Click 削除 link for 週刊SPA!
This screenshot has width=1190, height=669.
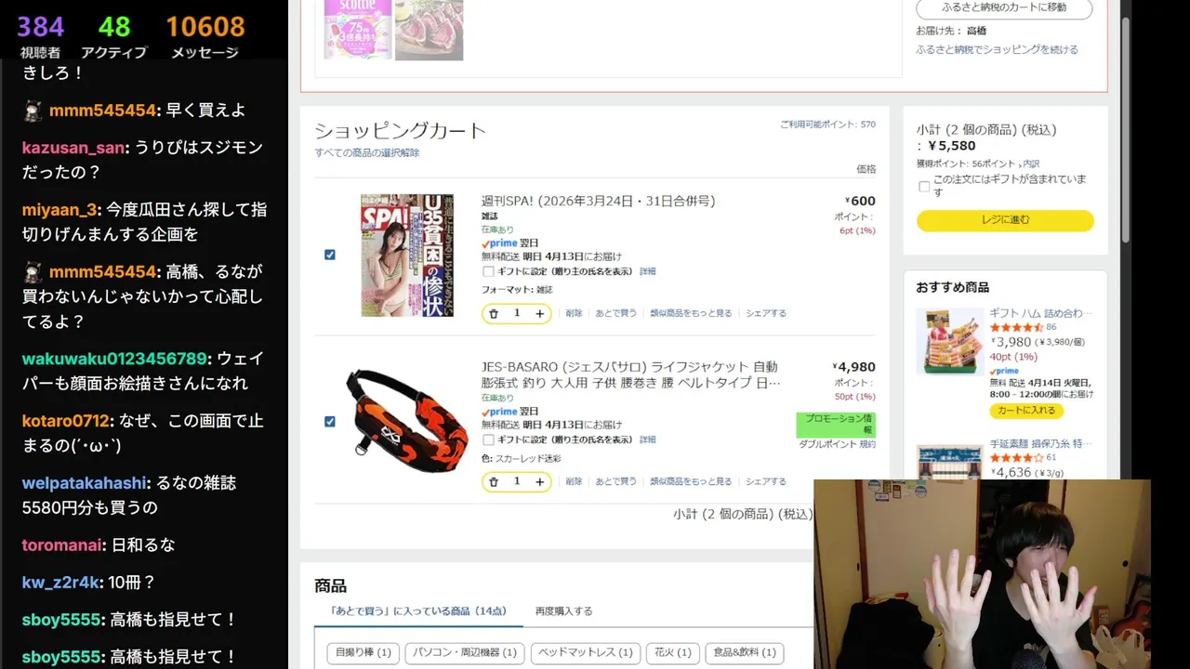(x=574, y=314)
